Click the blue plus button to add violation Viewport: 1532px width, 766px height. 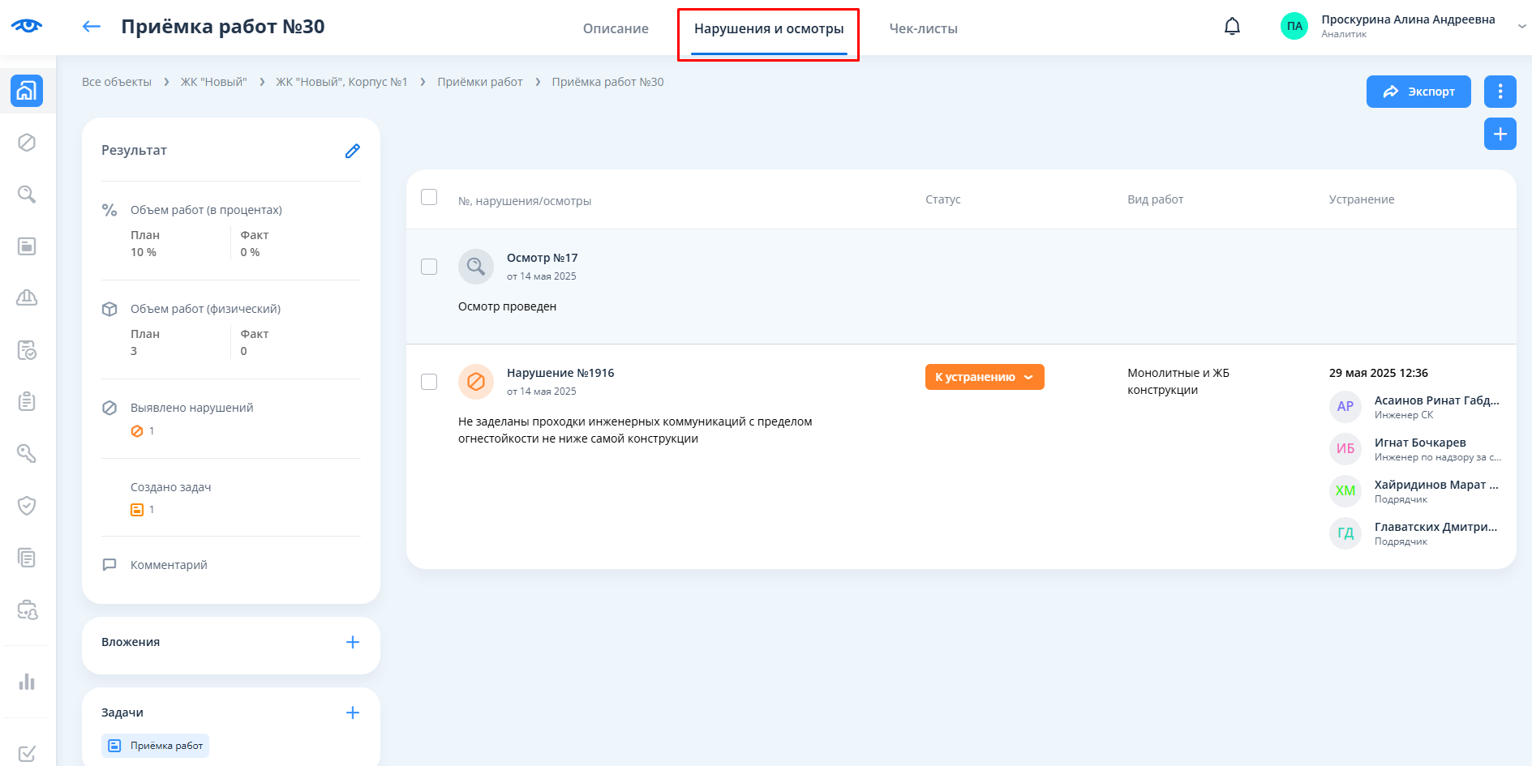coord(1500,134)
